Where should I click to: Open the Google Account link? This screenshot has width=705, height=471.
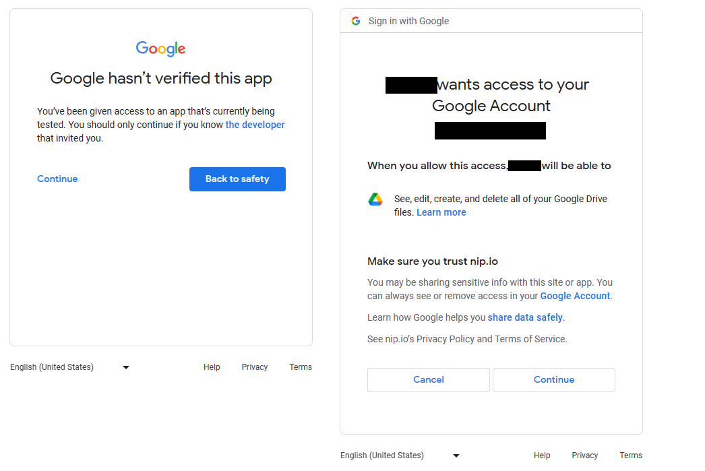(x=575, y=296)
